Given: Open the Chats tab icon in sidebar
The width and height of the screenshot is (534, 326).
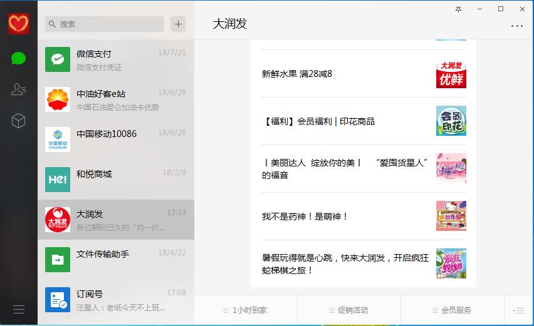Looking at the screenshot, I should click(18, 59).
